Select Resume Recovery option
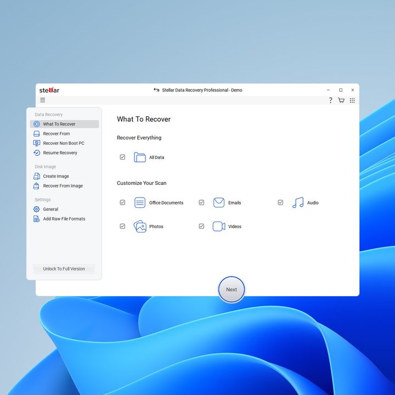 coord(65,153)
